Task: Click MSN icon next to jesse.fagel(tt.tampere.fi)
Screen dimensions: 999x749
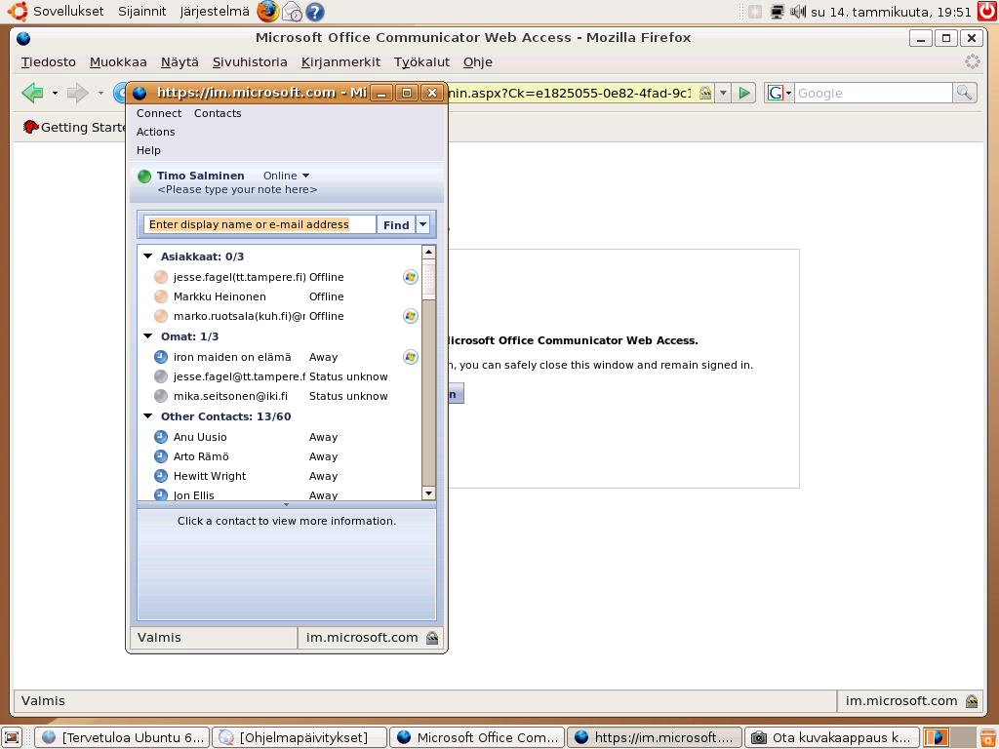Action: [411, 277]
